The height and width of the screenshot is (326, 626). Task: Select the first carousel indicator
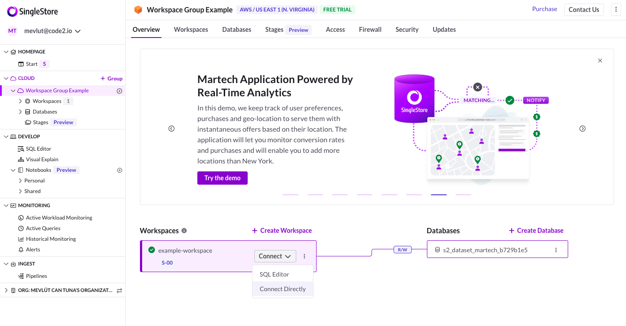tap(290, 194)
